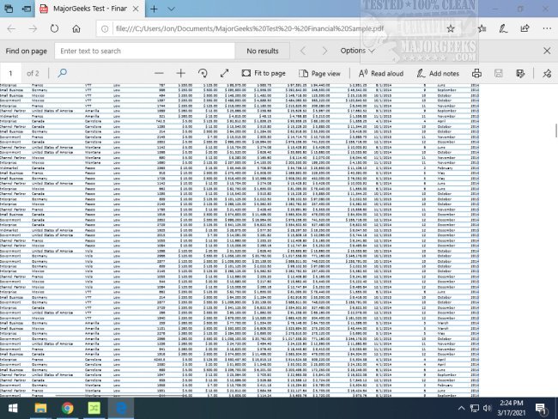Show hidden tray icons

[461, 408]
